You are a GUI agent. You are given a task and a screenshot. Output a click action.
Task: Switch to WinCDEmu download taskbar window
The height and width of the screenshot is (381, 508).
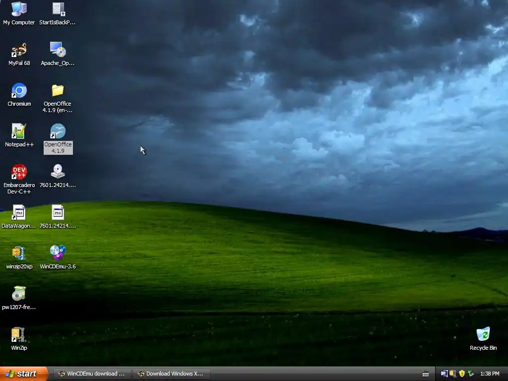coord(92,374)
